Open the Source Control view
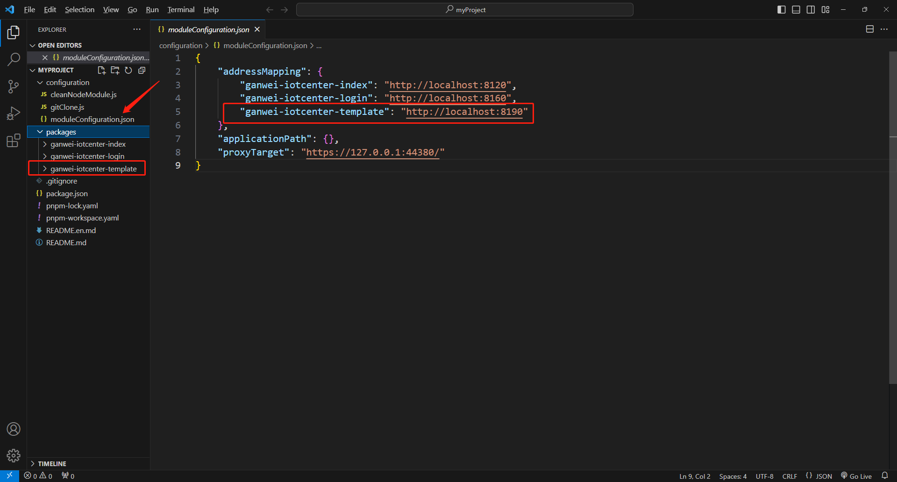The image size is (897, 482). 14,86
